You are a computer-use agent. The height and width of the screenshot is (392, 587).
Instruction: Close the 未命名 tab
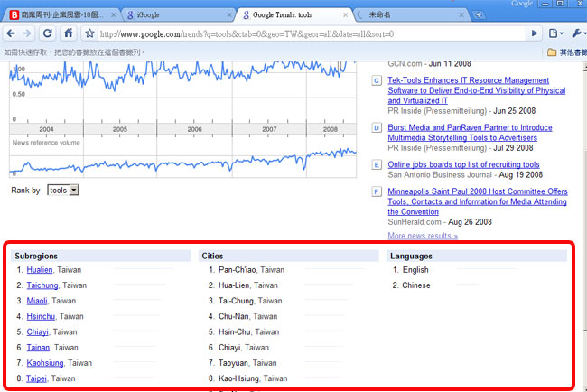pyautogui.click(x=461, y=15)
